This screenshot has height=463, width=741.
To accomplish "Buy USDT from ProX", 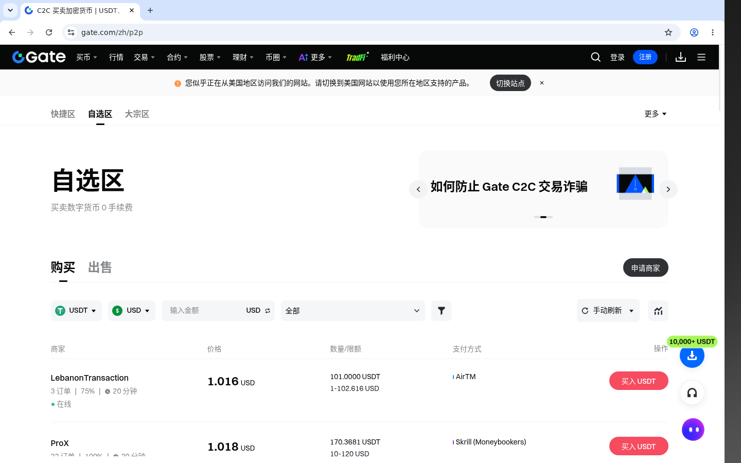I will tap(639, 446).
